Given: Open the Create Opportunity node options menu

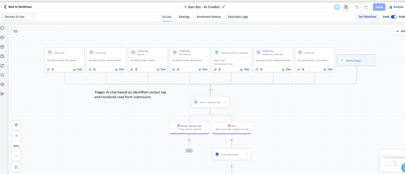Looking at the screenshot, I should click(x=247, y=154).
